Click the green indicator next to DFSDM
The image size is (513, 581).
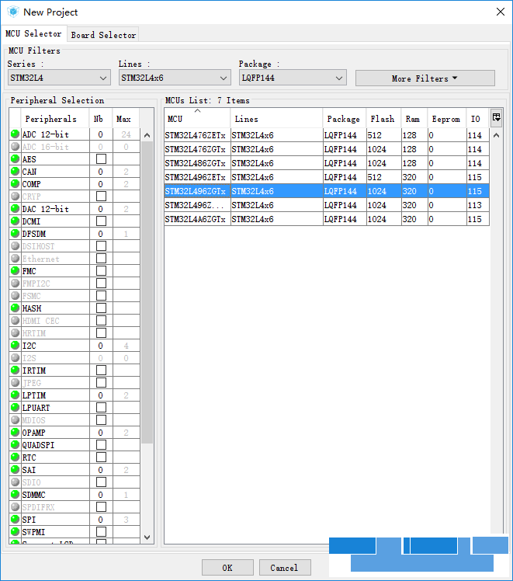point(16,234)
